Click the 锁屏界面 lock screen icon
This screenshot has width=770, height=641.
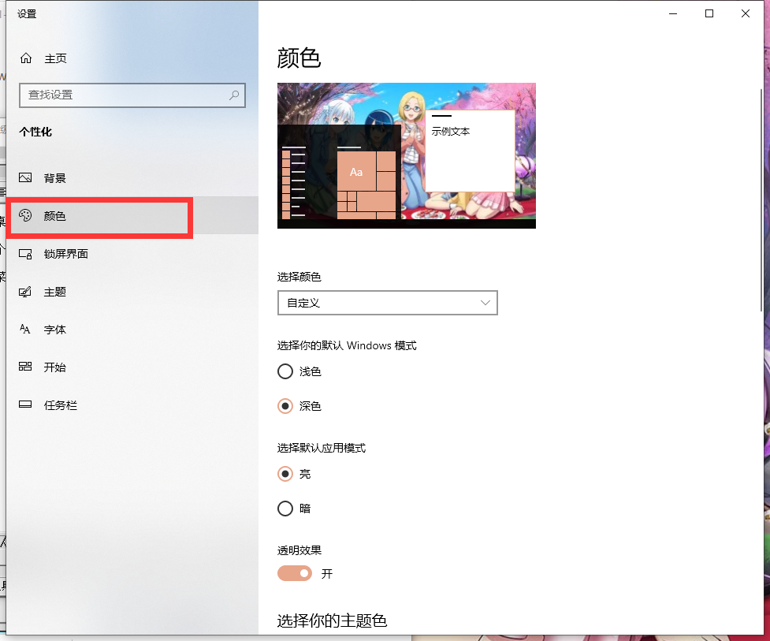pos(25,254)
